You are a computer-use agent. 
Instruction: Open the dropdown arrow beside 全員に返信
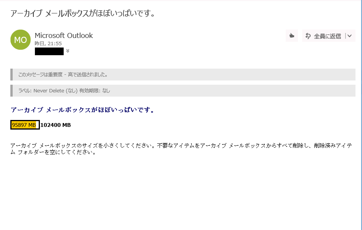point(349,36)
